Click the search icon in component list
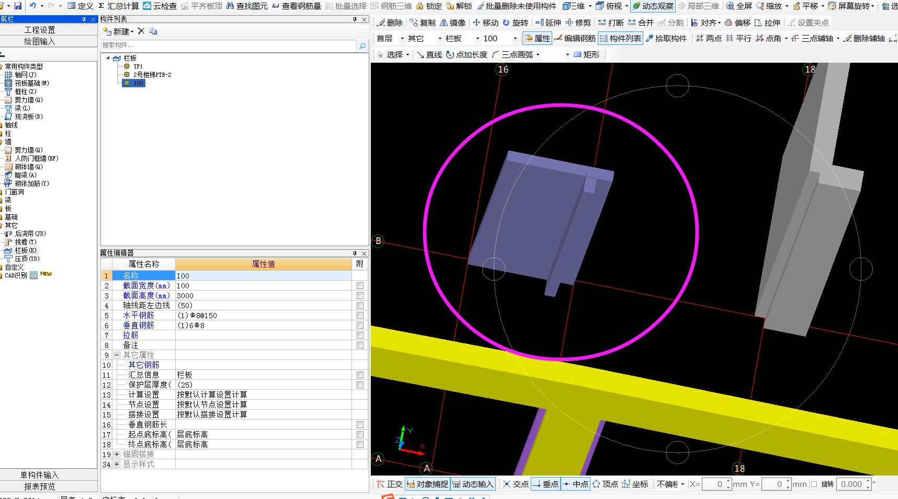Viewport: 898px width, 499px height. 362,46
